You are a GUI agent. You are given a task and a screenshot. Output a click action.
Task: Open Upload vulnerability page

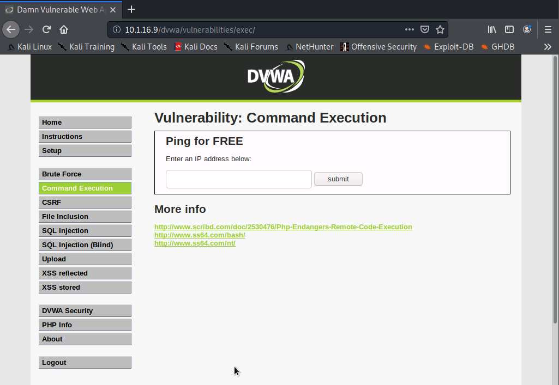[x=85, y=259]
